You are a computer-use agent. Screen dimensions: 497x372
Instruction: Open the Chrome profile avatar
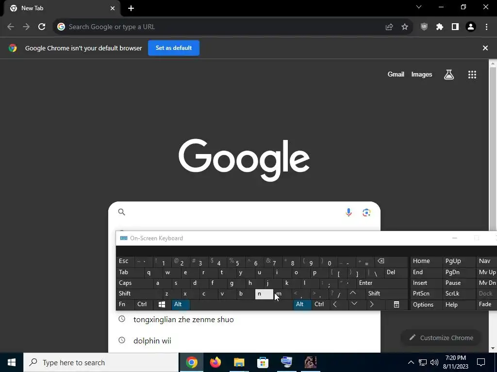pyautogui.click(x=471, y=27)
